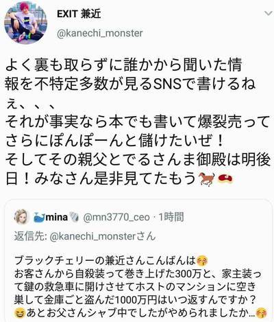Click the meat emoji ending the tweet
The width and height of the screenshot is (274, 322).
[225, 179]
